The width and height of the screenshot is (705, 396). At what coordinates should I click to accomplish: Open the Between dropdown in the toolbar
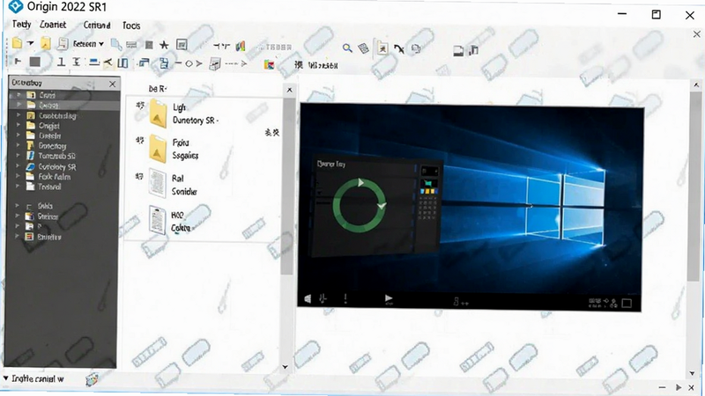click(88, 44)
